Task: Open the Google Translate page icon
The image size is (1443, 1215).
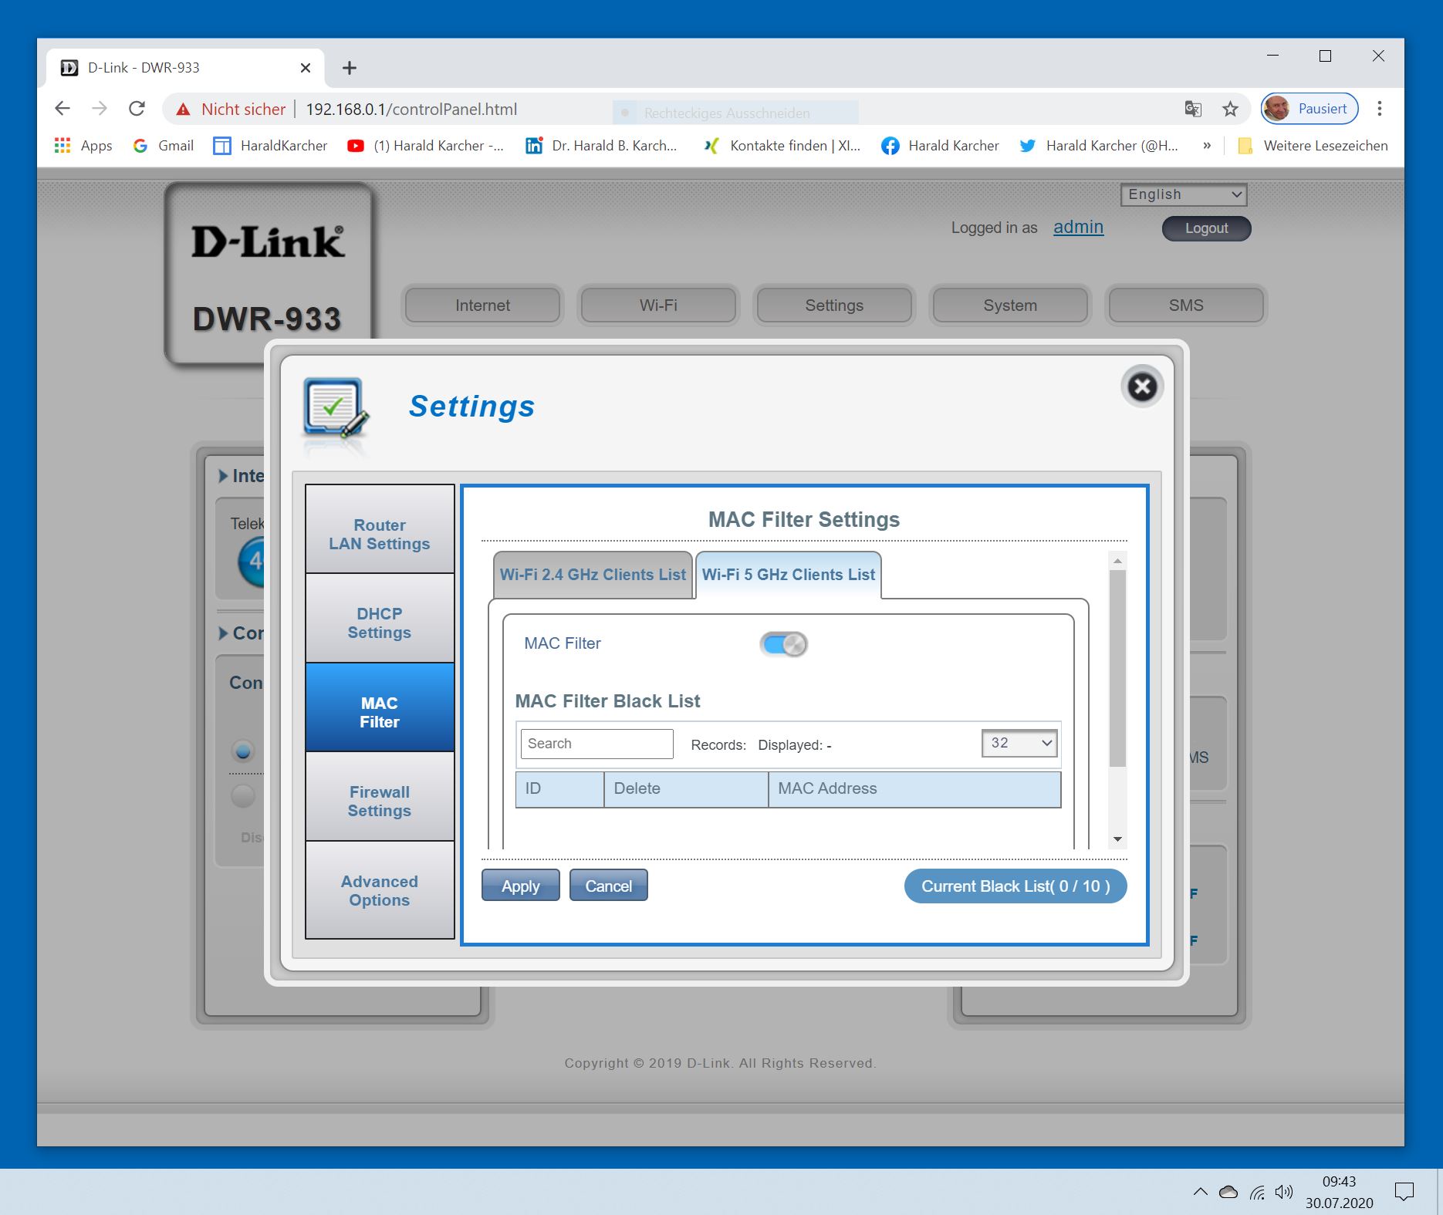Action: (x=1193, y=109)
